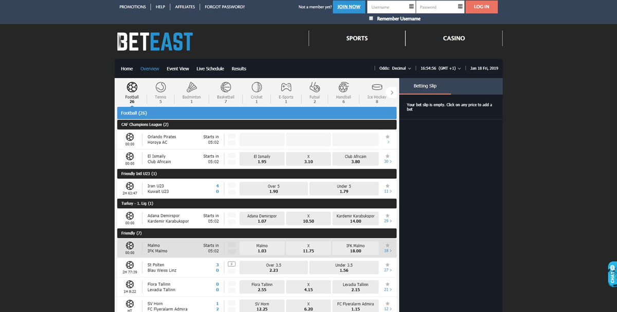Select the Handball sport icon
The width and height of the screenshot is (617, 312).
[x=343, y=87]
